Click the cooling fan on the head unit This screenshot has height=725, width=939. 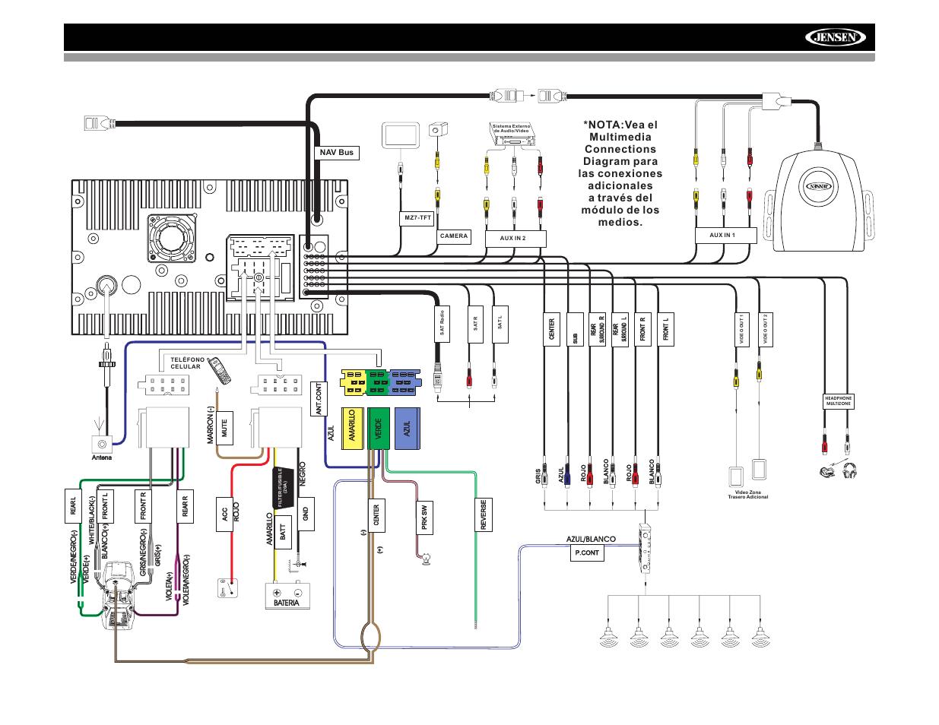coord(172,239)
